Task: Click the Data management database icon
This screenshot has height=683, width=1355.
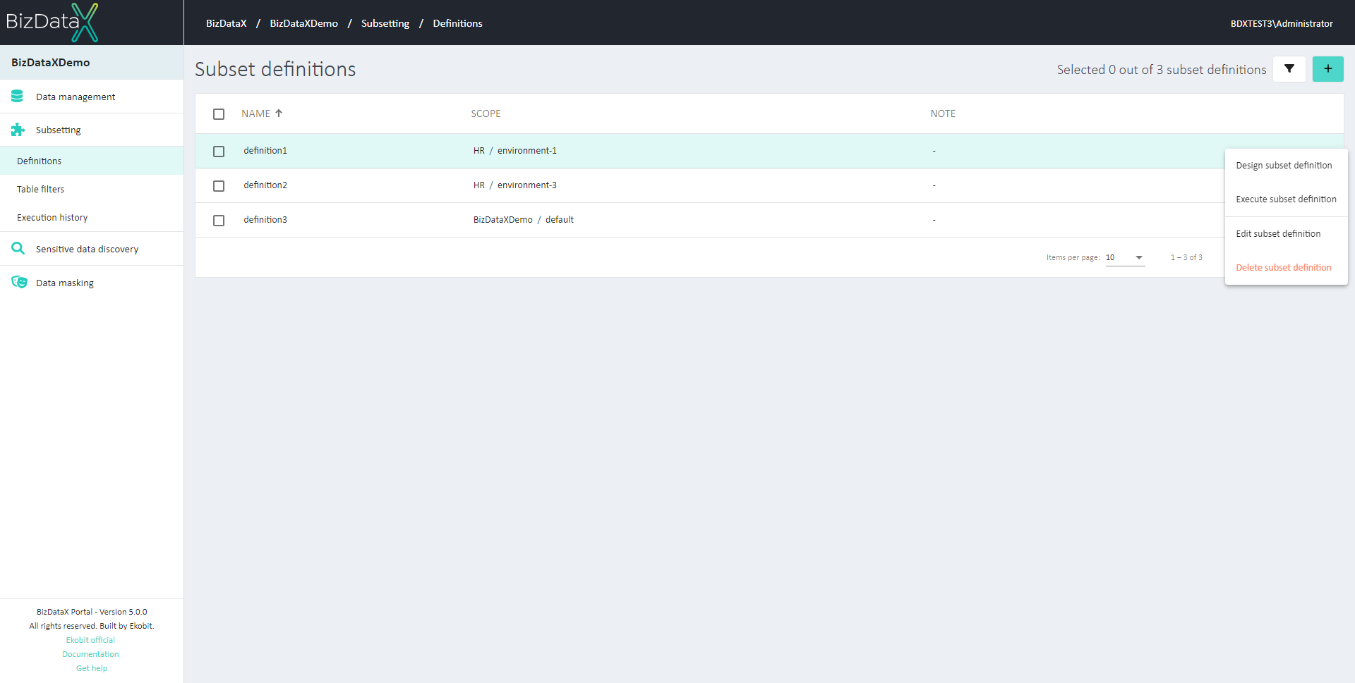Action: (x=18, y=97)
